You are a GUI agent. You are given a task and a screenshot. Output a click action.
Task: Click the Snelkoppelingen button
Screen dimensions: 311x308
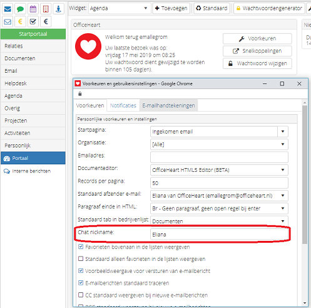[257, 51]
